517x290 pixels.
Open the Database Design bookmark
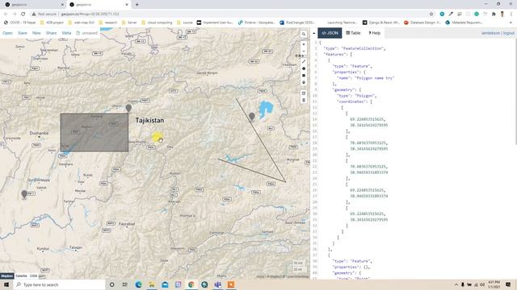coord(422,23)
